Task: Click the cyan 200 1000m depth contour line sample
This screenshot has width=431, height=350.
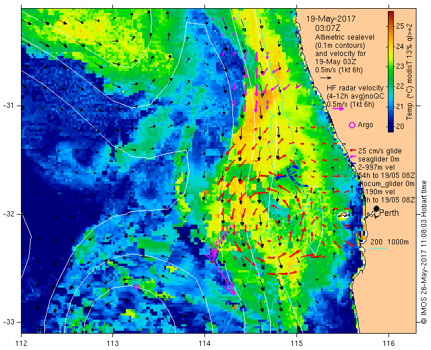Action: 379,249
